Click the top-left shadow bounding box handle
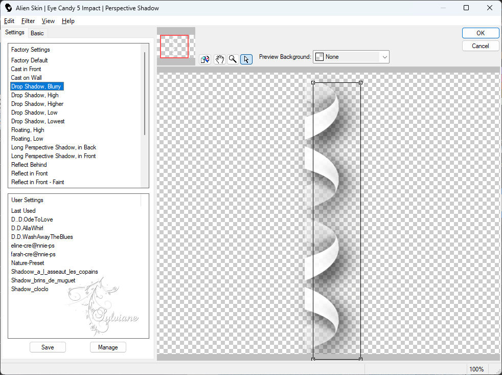This screenshot has width=502, height=375. [313, 83]
